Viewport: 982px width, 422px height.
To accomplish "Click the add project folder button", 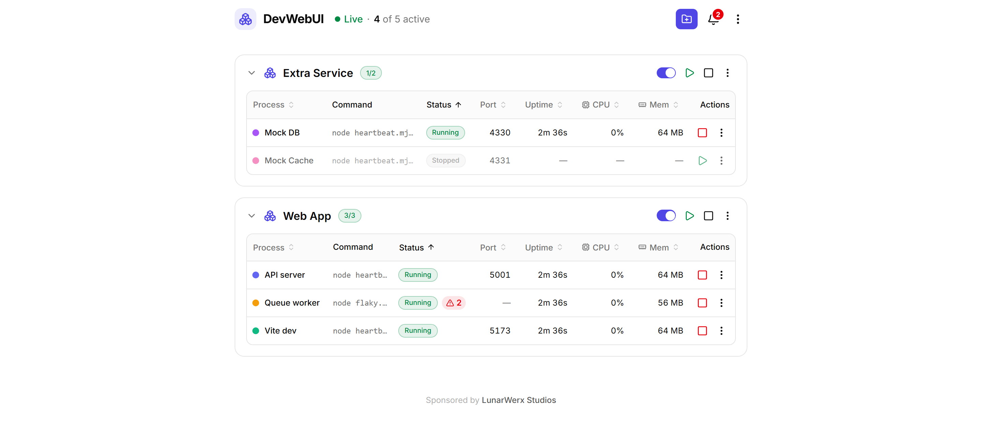I will coord(686,19).
